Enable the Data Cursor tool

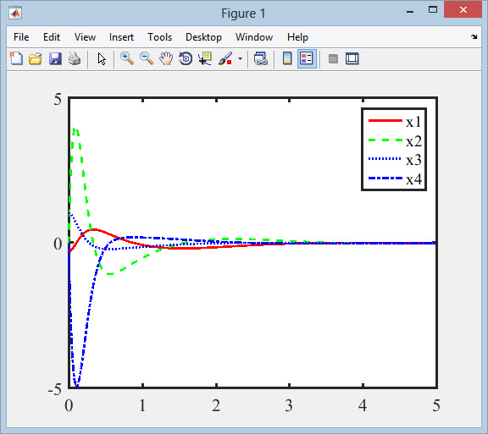205,58
